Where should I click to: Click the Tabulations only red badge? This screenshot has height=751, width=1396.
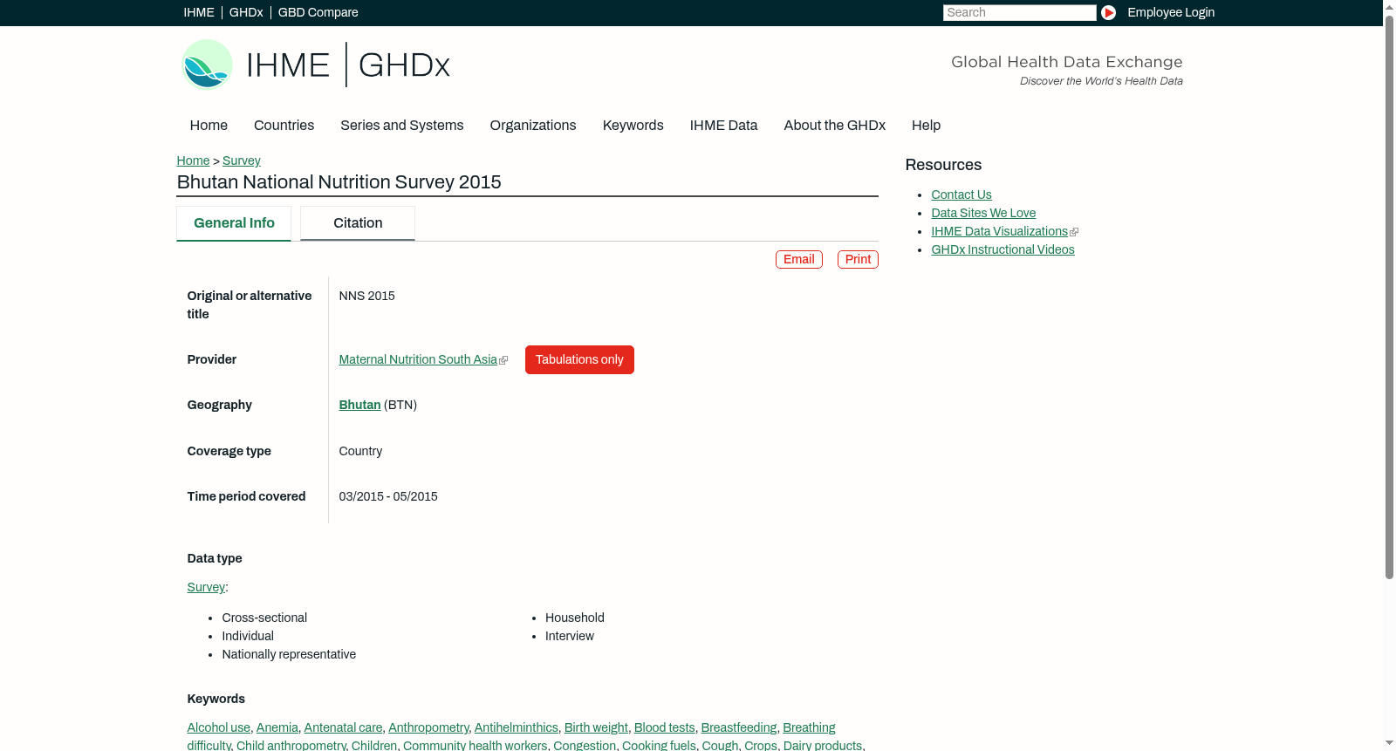(x=579, y=359)
